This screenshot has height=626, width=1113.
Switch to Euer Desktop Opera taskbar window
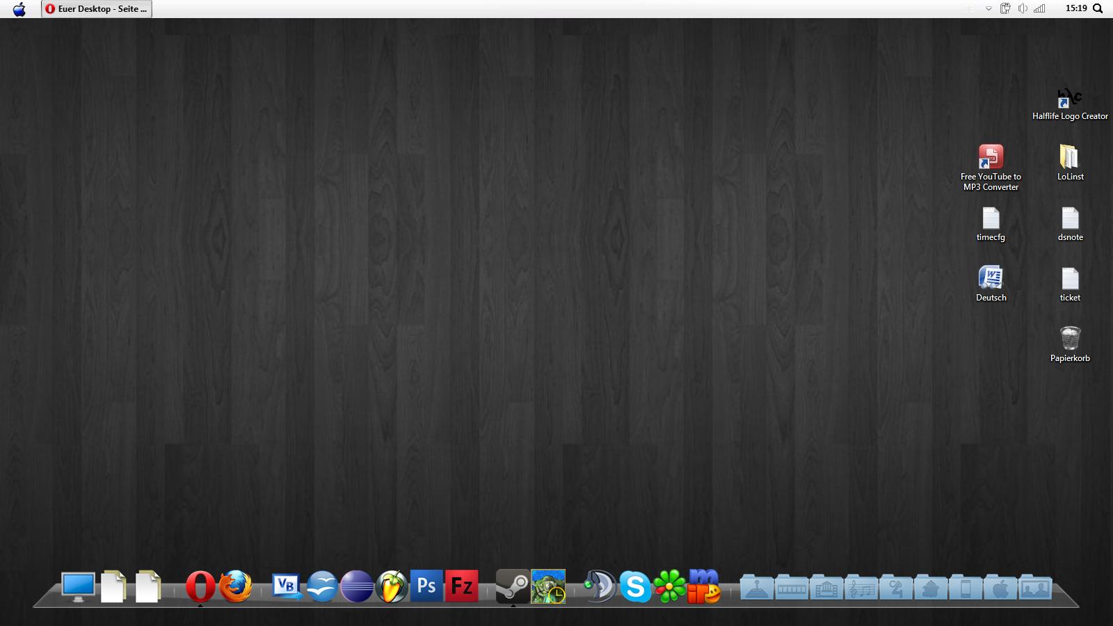click(97, 9)
